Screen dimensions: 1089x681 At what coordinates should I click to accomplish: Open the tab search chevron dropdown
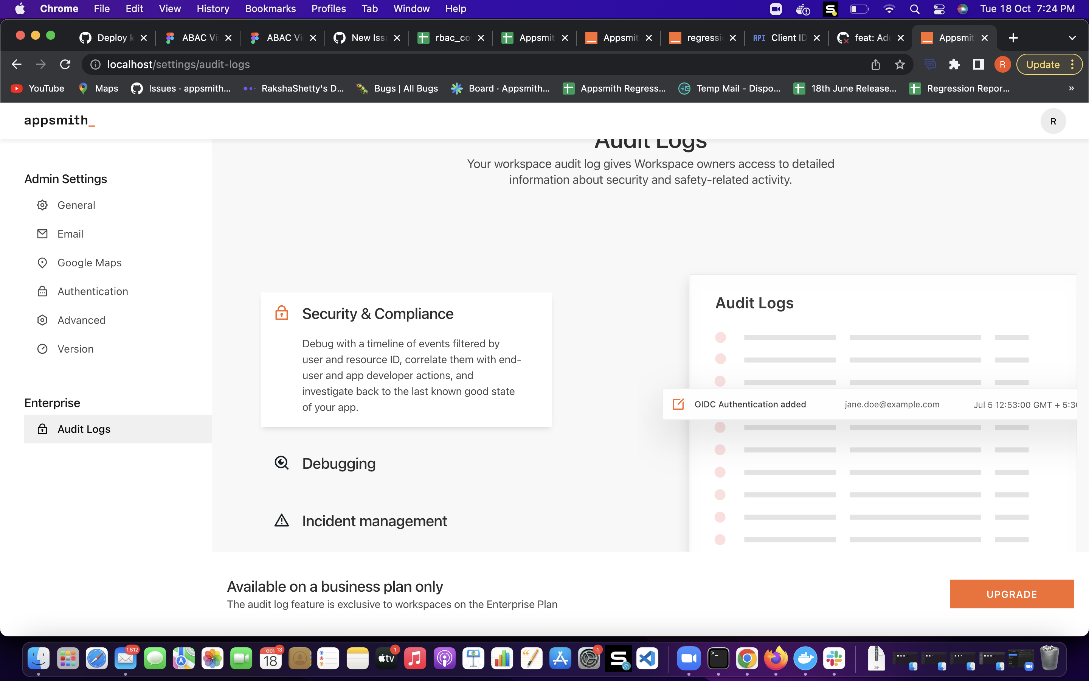pos(1072,38)
